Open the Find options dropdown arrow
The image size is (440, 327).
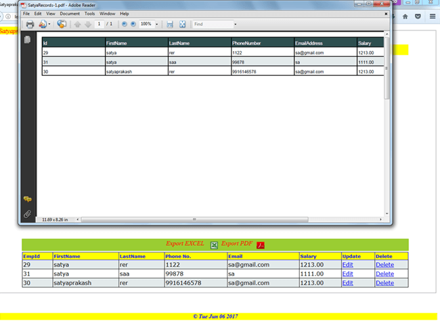236,24
